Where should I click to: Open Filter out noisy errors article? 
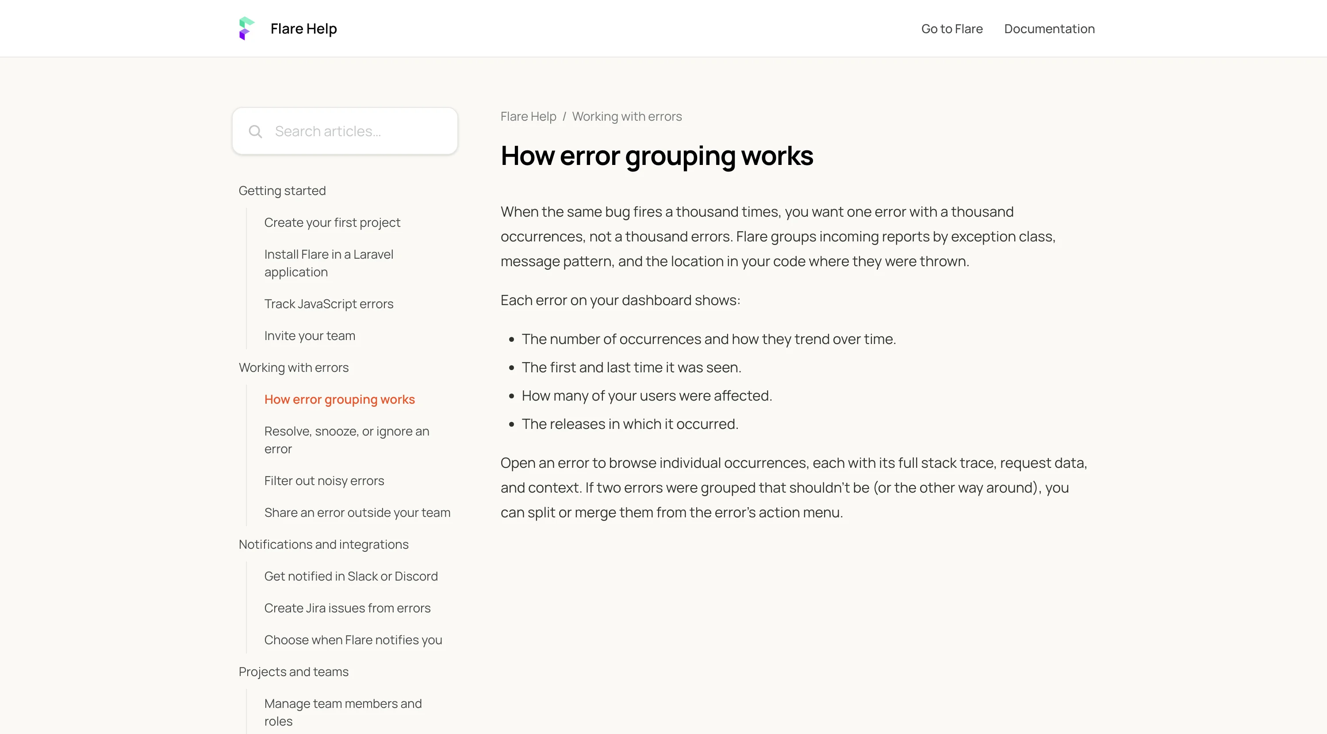[324, 481]
